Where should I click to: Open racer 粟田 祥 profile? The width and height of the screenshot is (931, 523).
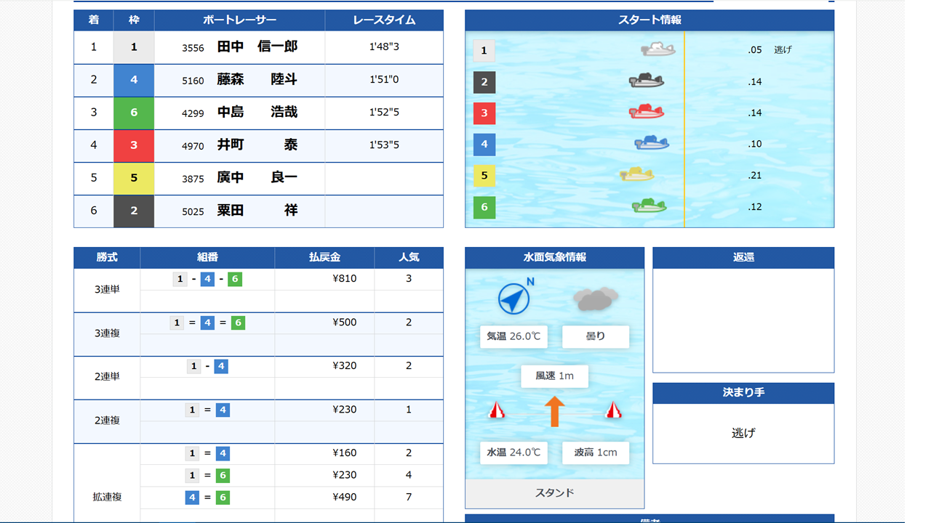pos(257,210)
